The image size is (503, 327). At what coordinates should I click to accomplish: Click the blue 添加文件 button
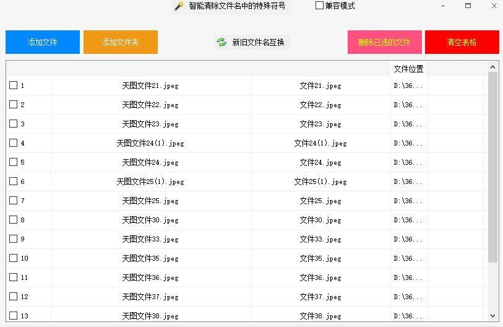pos(43,42)
